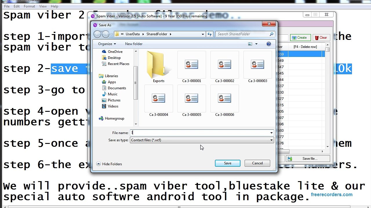Select the Ca 3-000004 contact file
This screenshot has height=208, width=371.
click(159, 101)
